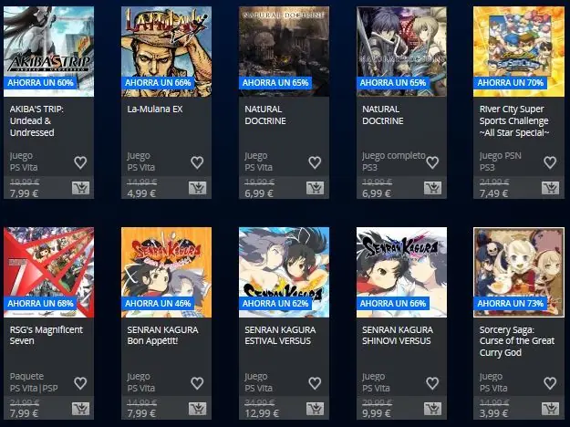Add RSG's Magnificent Seven to cart
570x427 pixels.
pyautogui.click(x=80, y=409)
